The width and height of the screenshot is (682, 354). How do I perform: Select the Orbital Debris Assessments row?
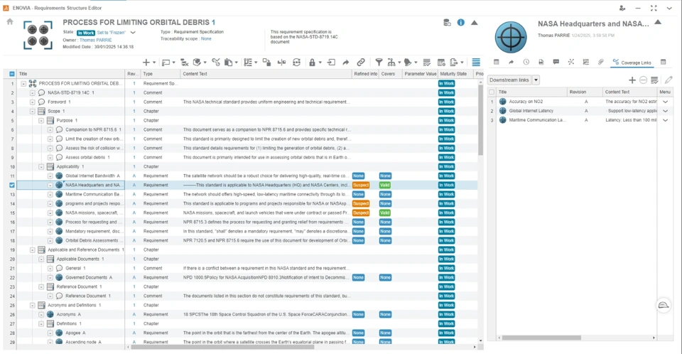(248, 241)
